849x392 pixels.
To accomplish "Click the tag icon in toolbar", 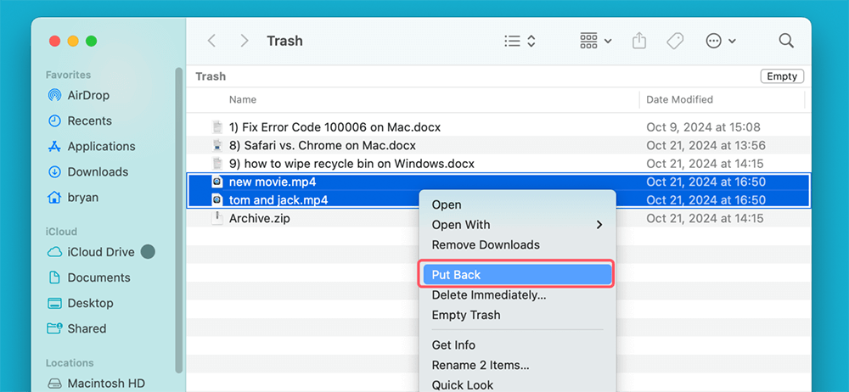I will (x=675, y=41).
